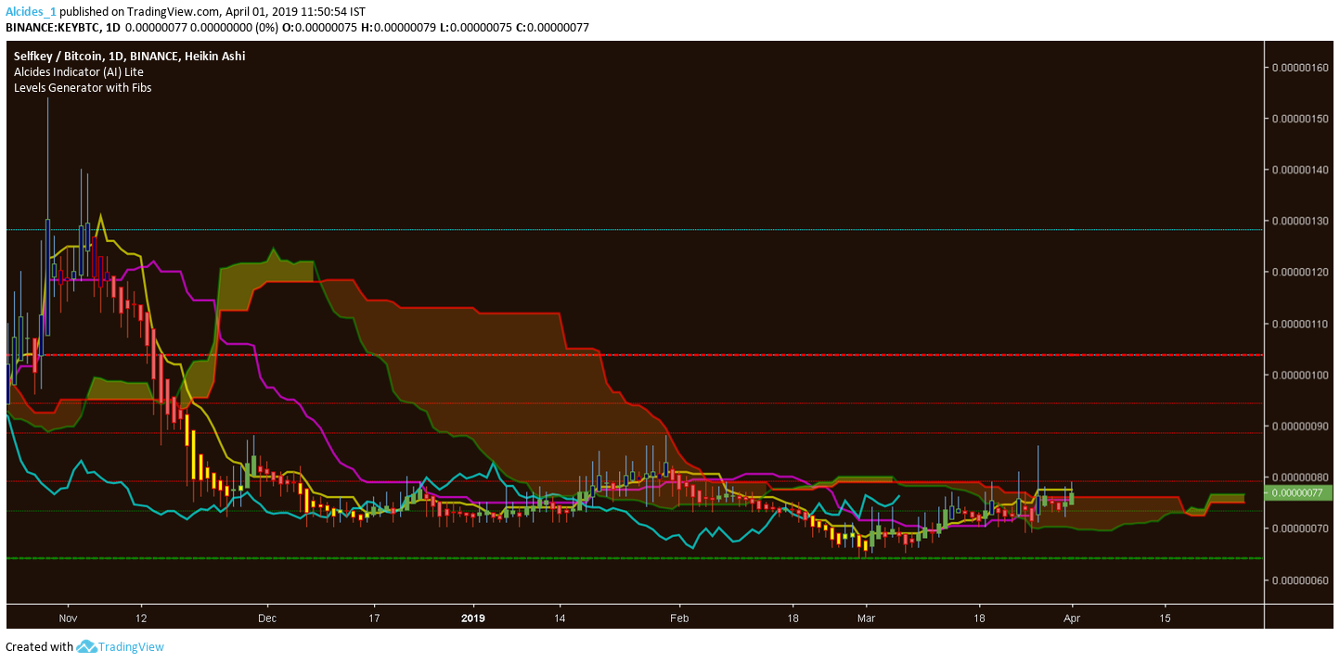
Task: Click price axis value 0.00000100
Action: tap(1299, 375)
